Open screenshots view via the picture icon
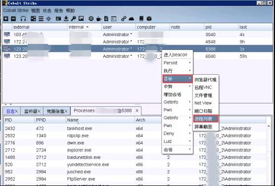 pyautogui.click(x=81, y=19)
